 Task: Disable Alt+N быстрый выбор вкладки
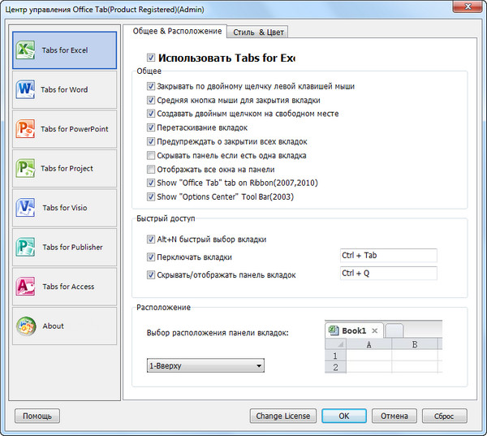coord(151,240)
